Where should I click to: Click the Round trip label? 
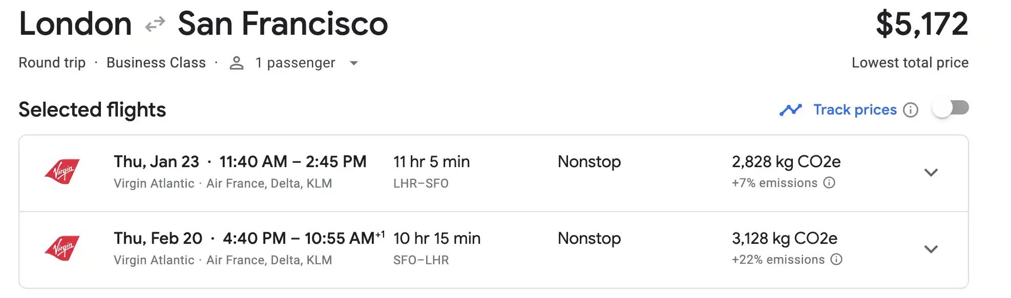point(52,63)
